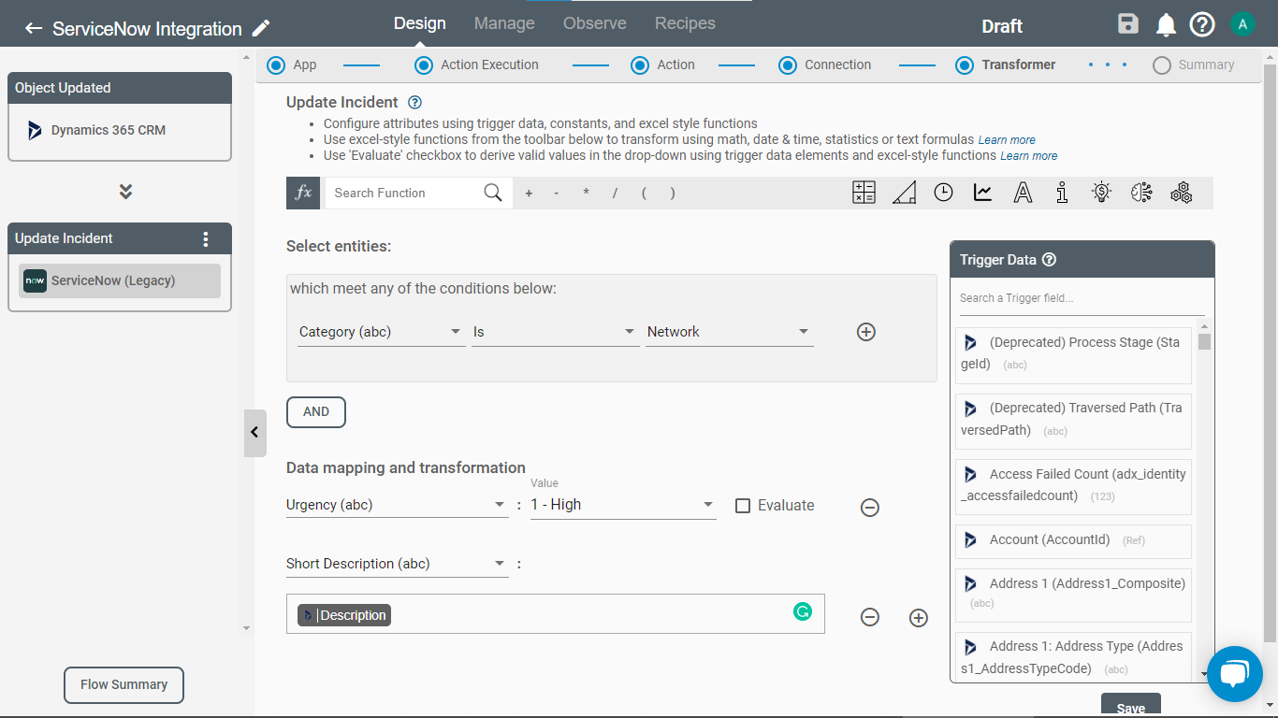Open Learn more link for Evaluate checkbox
This screenshot has height=718, width=1278.
[1029, 156]
